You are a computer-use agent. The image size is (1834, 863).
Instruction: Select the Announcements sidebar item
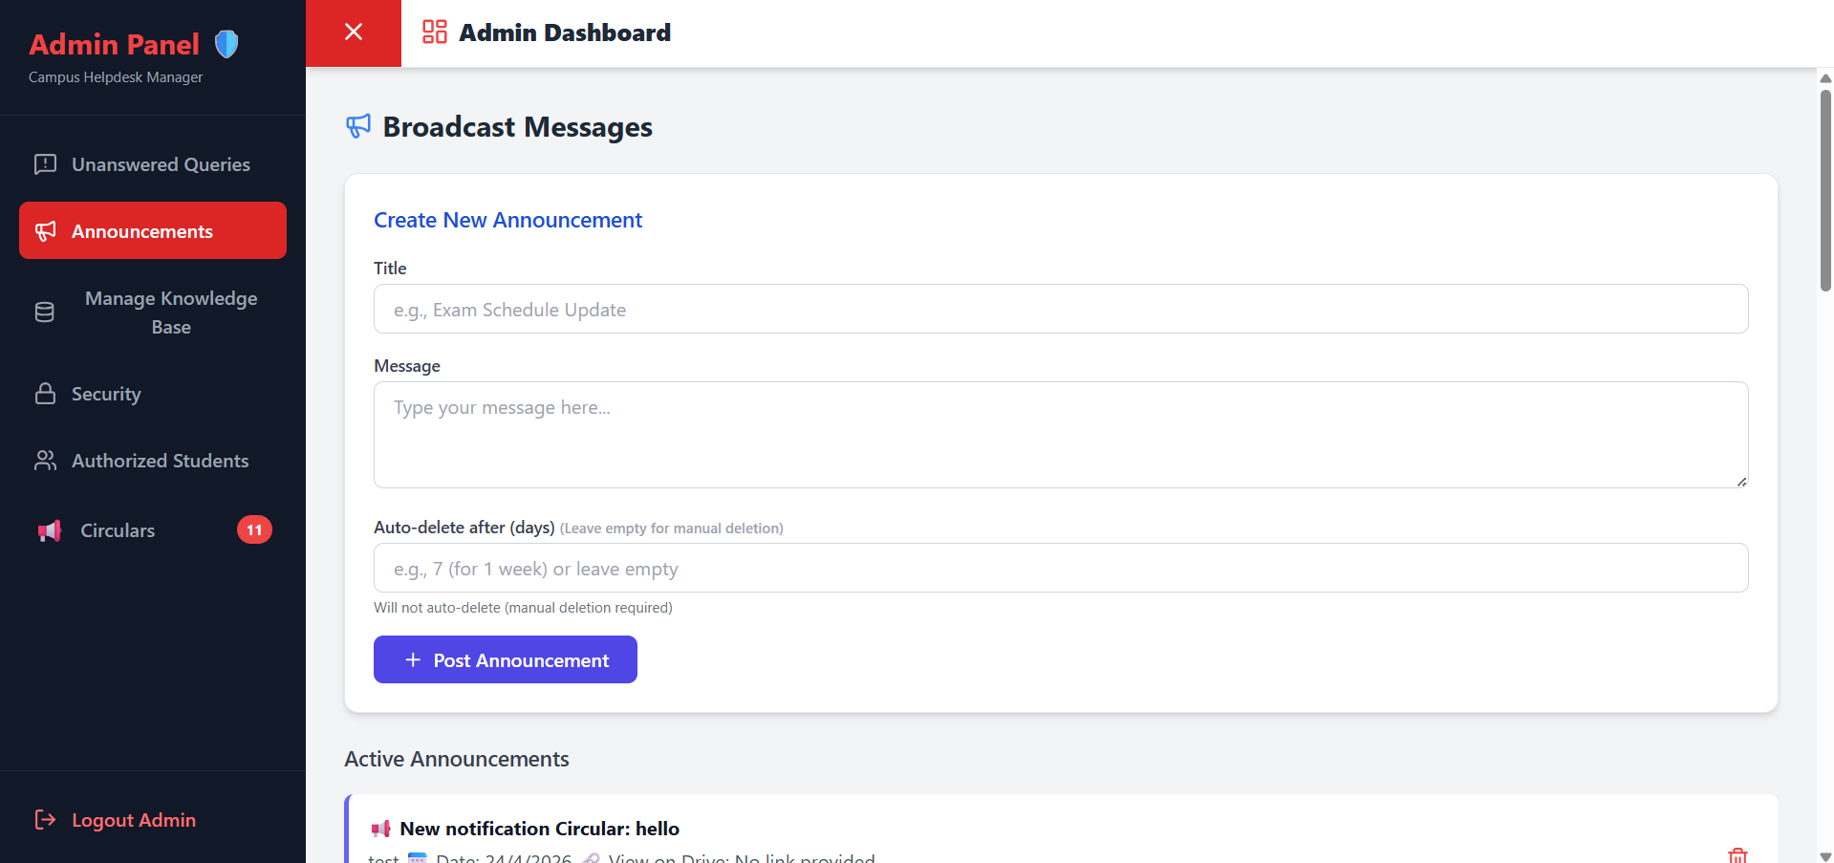[153, 231]
